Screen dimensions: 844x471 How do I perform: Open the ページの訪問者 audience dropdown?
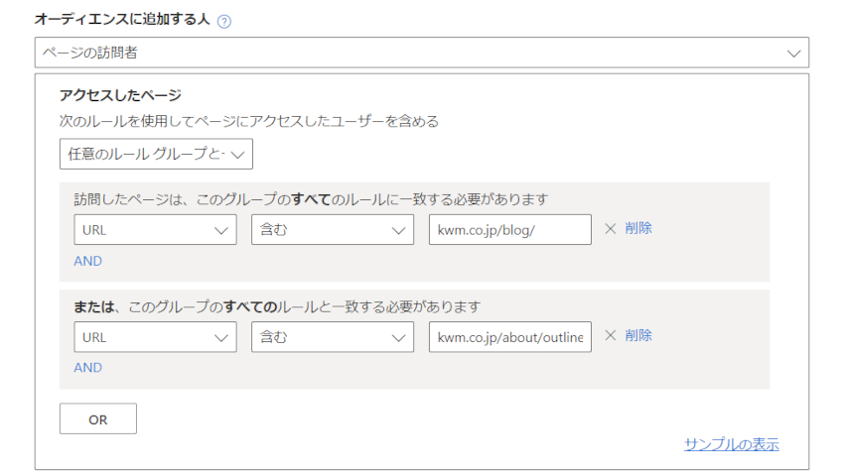coord(422,53)
